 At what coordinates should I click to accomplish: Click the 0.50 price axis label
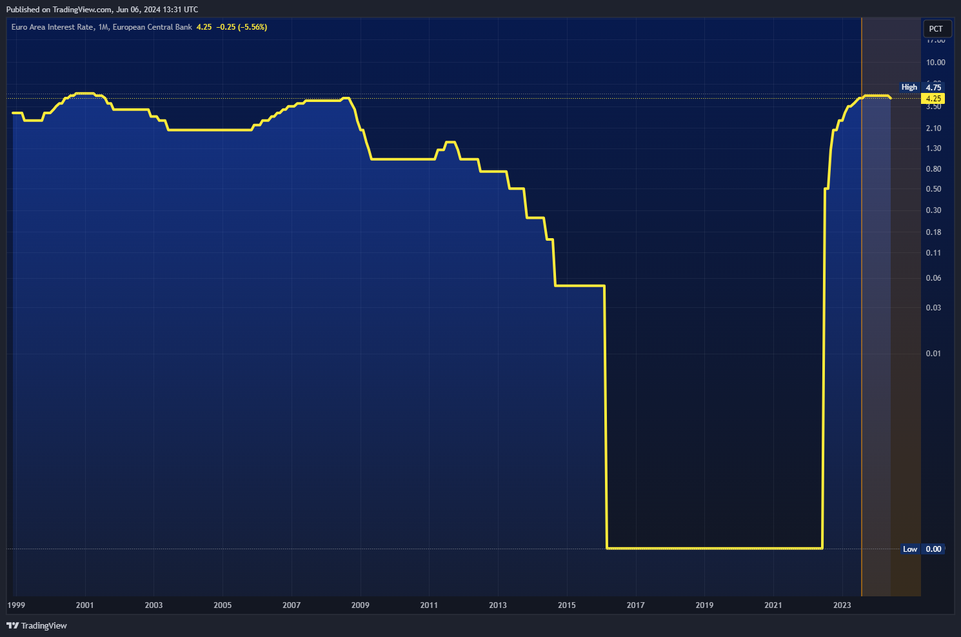[x=933, y=189]
